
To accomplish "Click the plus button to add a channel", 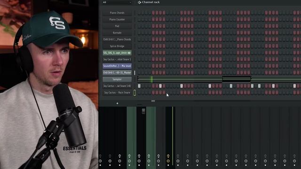I will click(x=117, y=103).
